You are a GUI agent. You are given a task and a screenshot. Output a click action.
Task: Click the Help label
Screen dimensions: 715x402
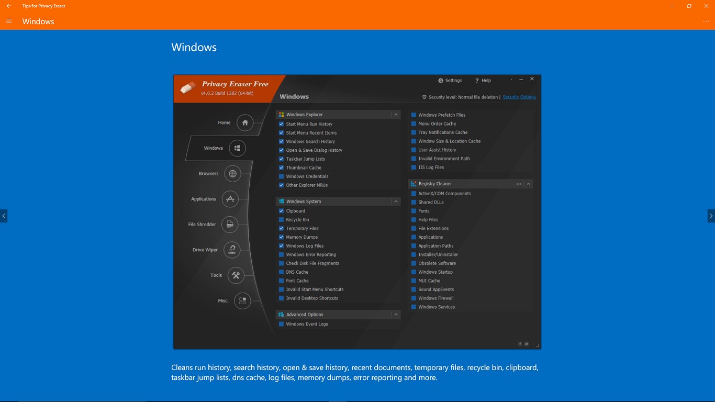tap(486, 81)
